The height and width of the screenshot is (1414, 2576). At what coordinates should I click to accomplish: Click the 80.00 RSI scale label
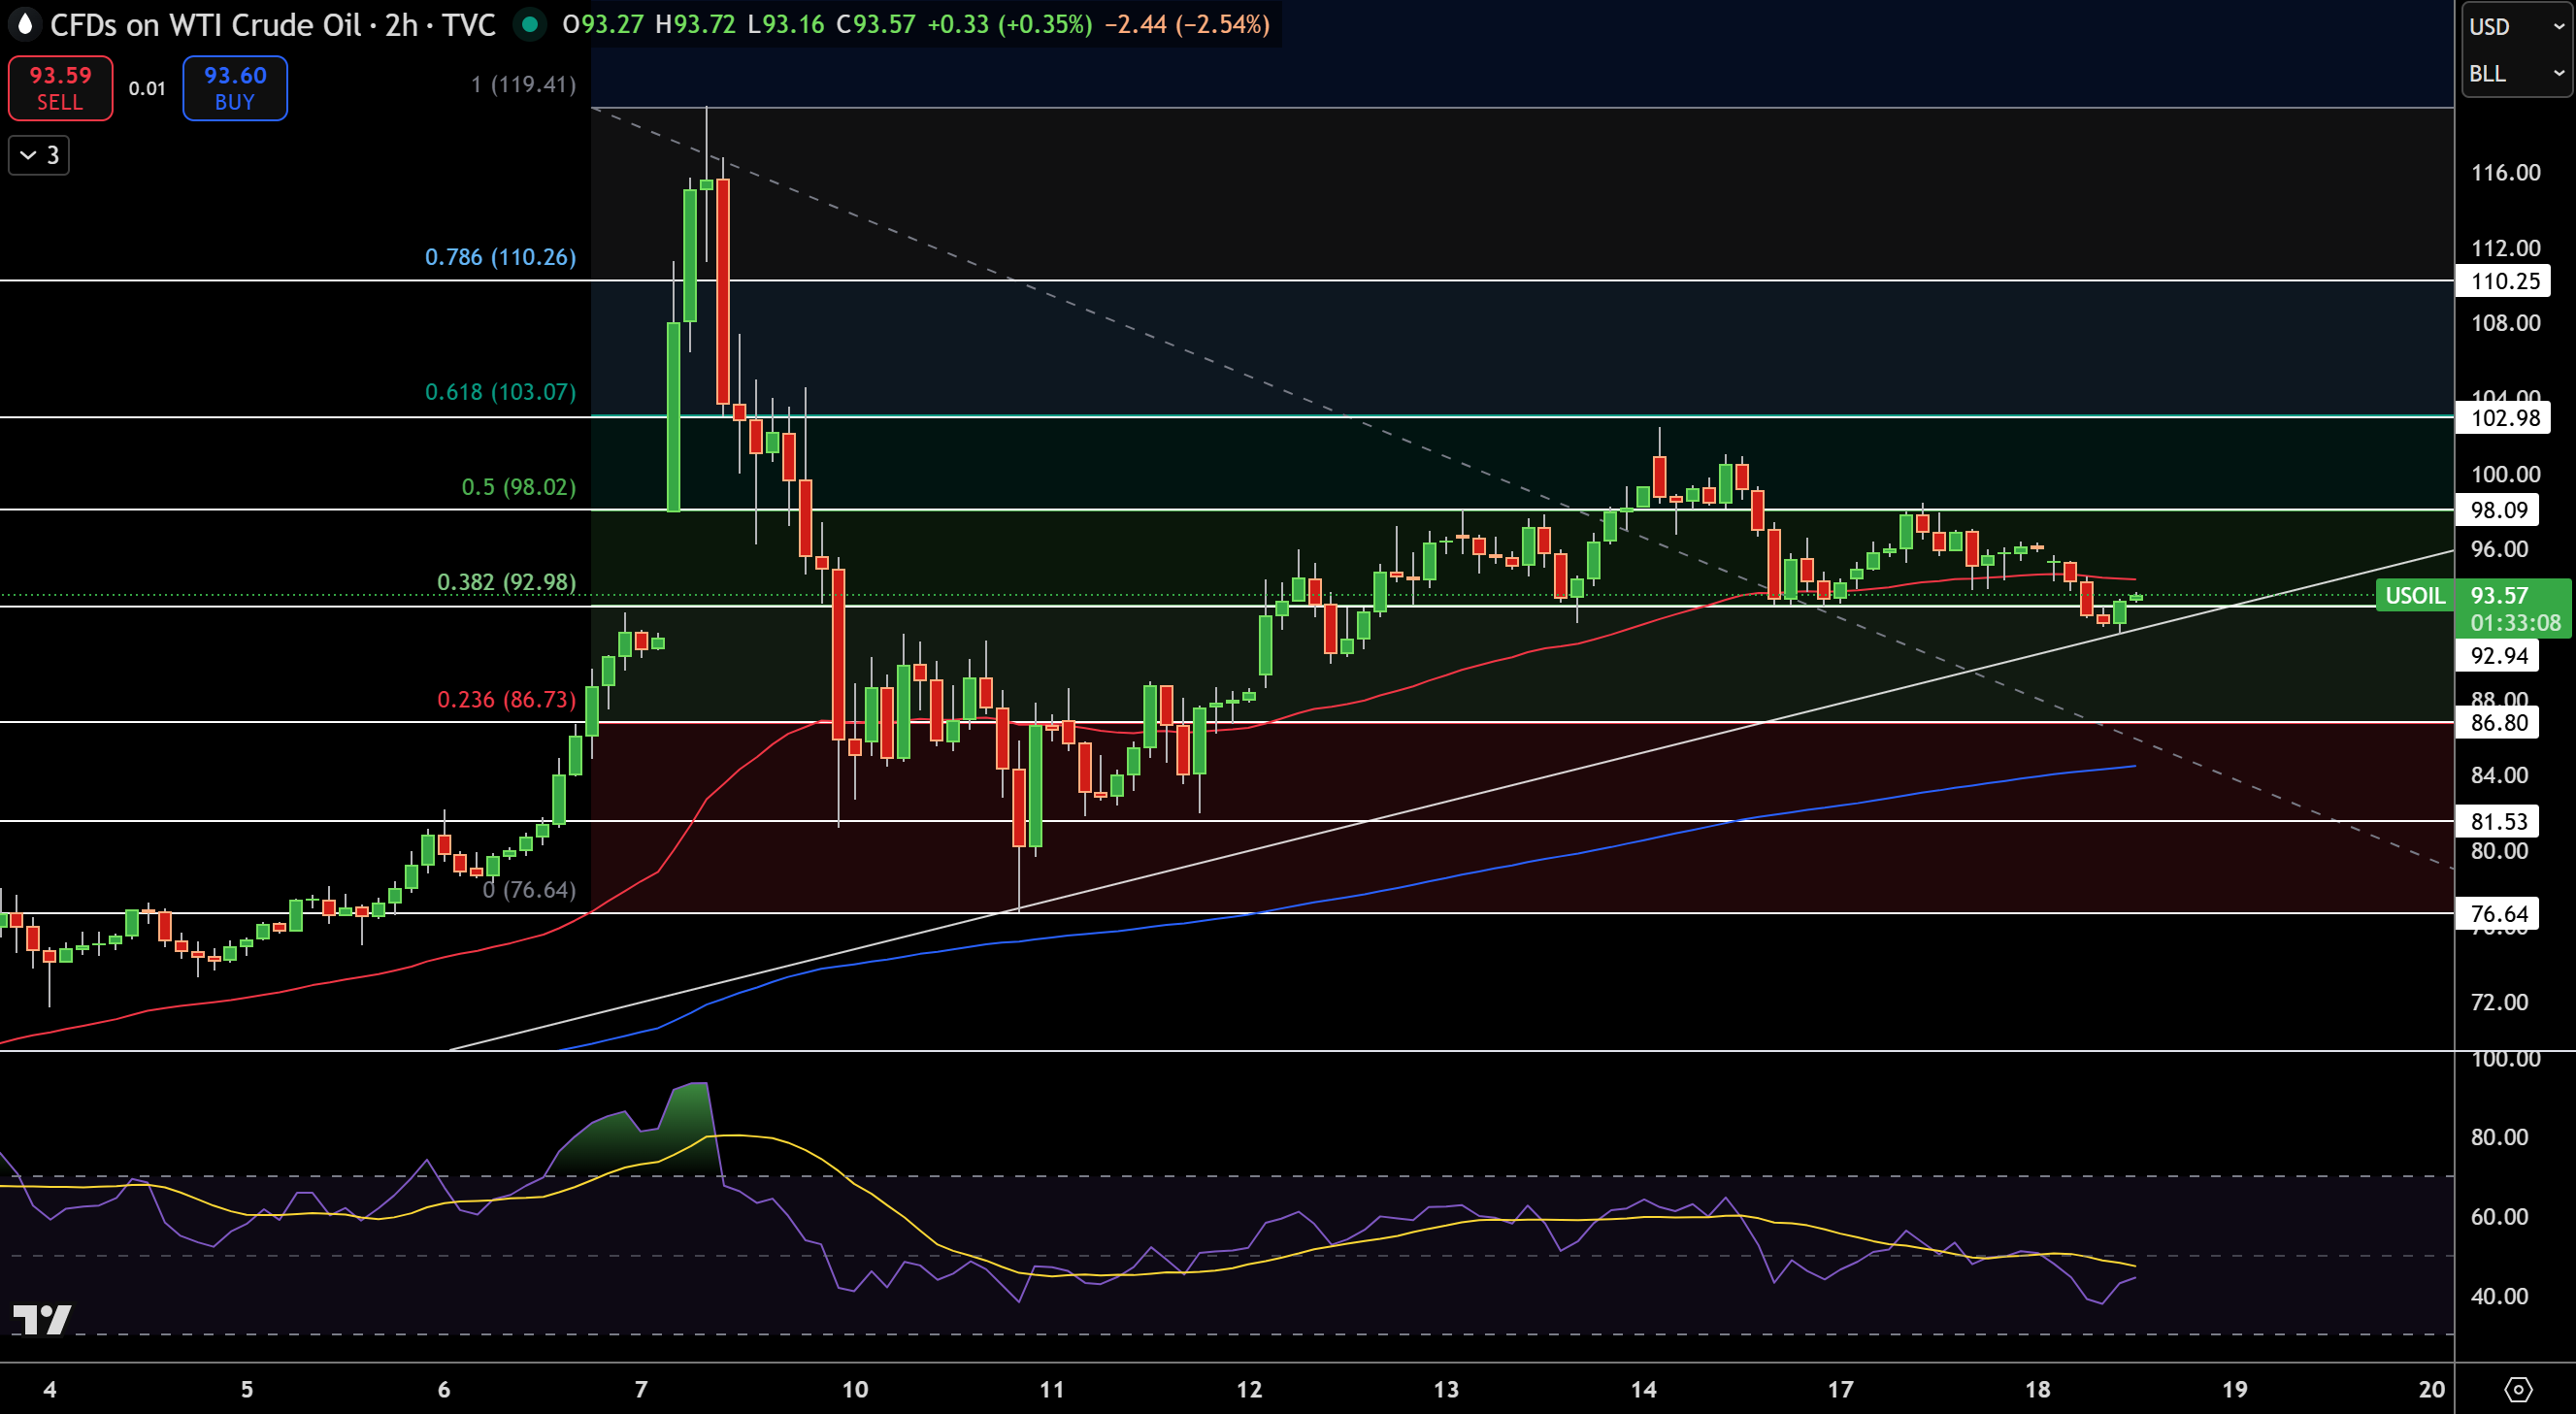coord(2499,1137)
